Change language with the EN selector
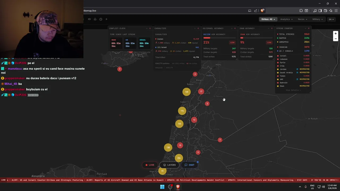 tap(331, 19)
